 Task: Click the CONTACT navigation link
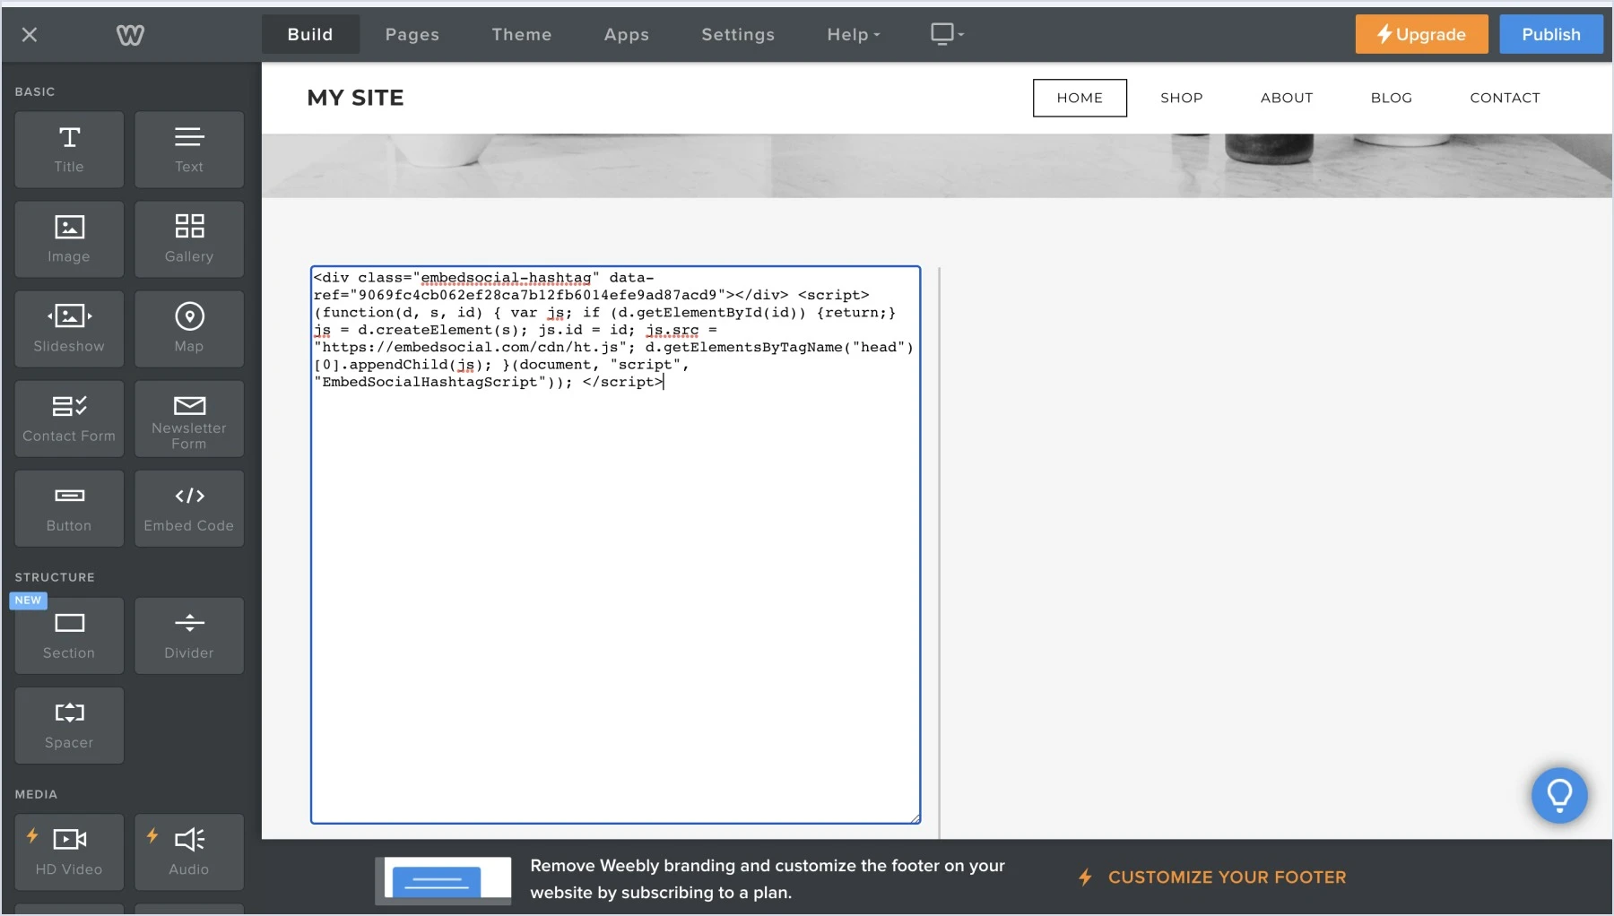1505,98
